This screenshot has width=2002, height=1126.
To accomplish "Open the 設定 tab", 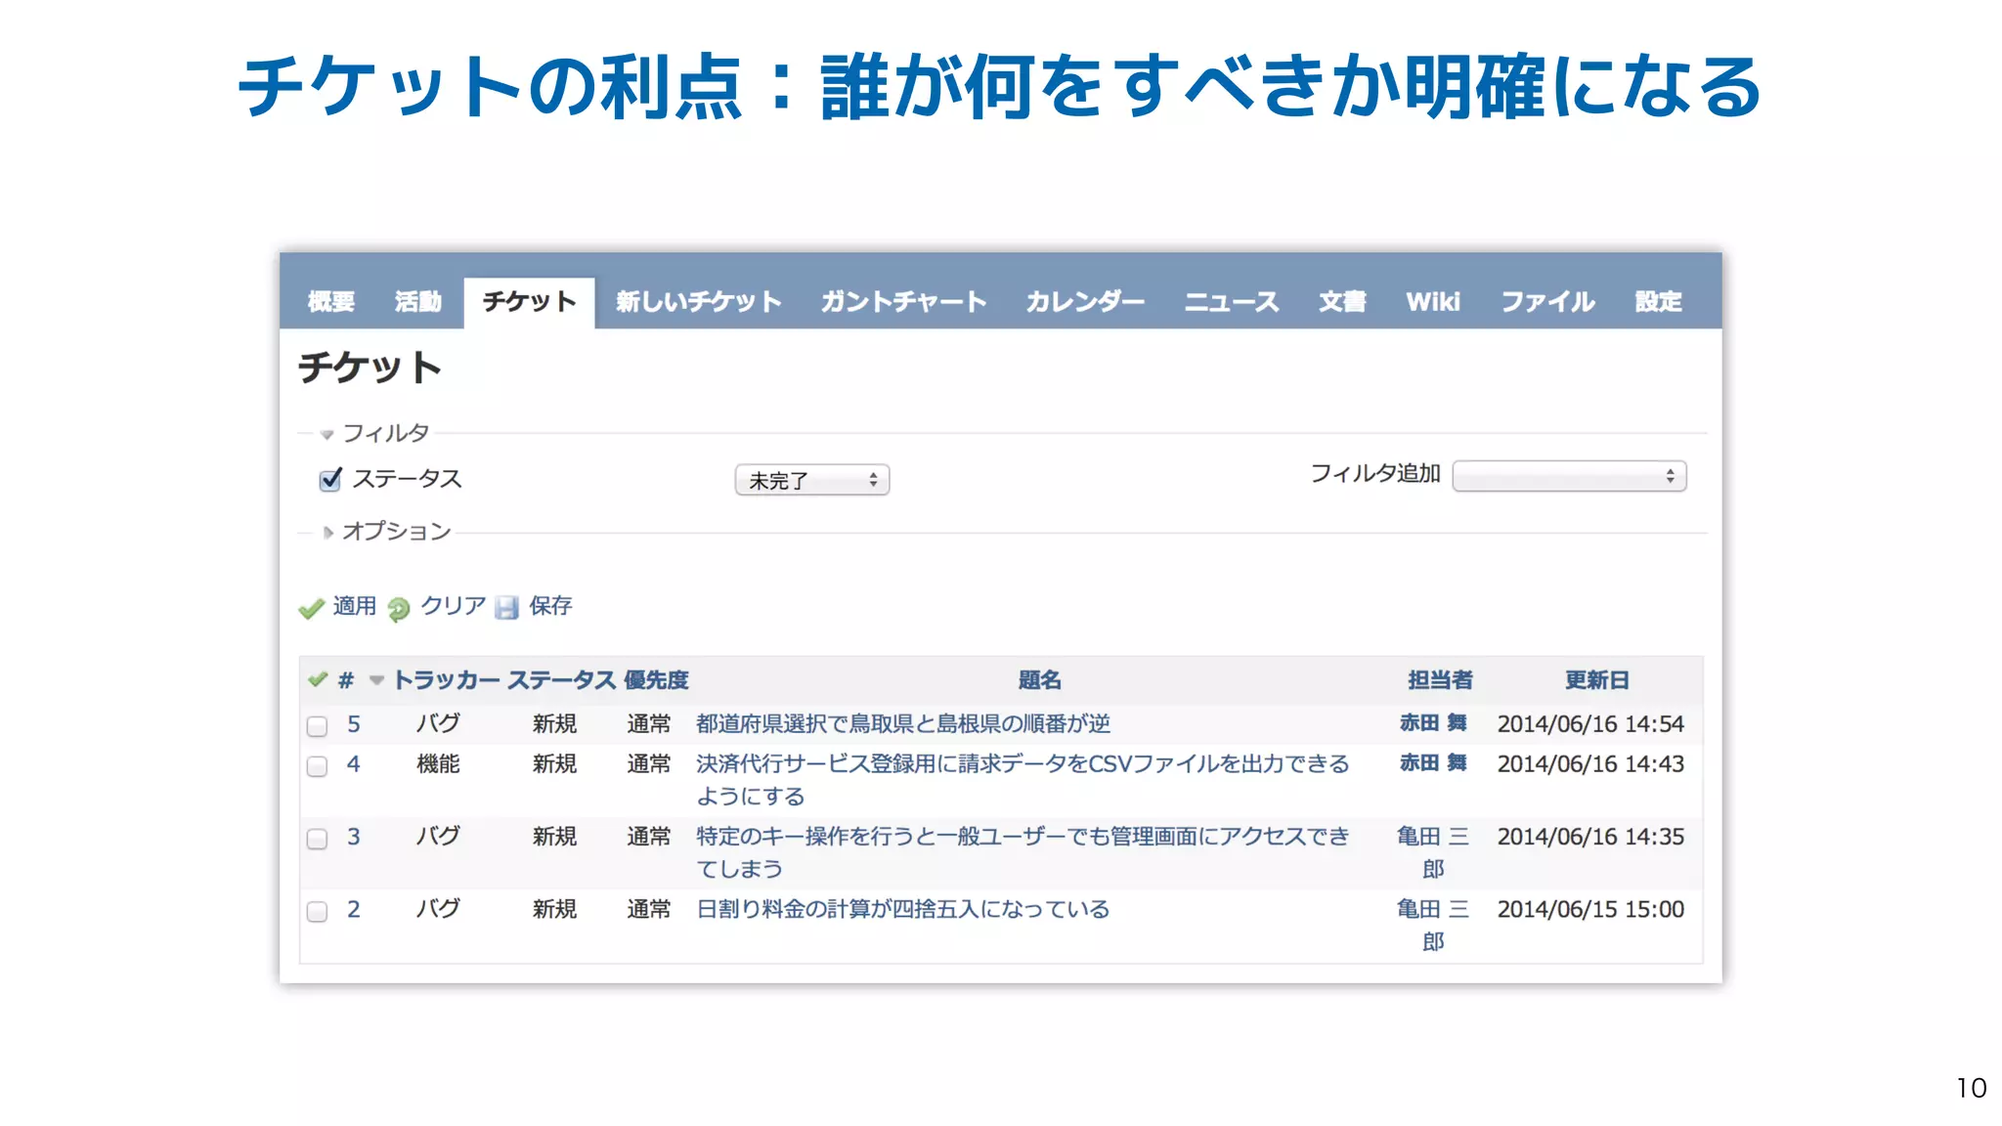I will (1659, 301).
